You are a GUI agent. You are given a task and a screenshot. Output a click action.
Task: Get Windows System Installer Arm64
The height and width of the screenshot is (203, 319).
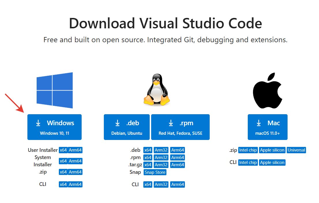tap(75, 161)
